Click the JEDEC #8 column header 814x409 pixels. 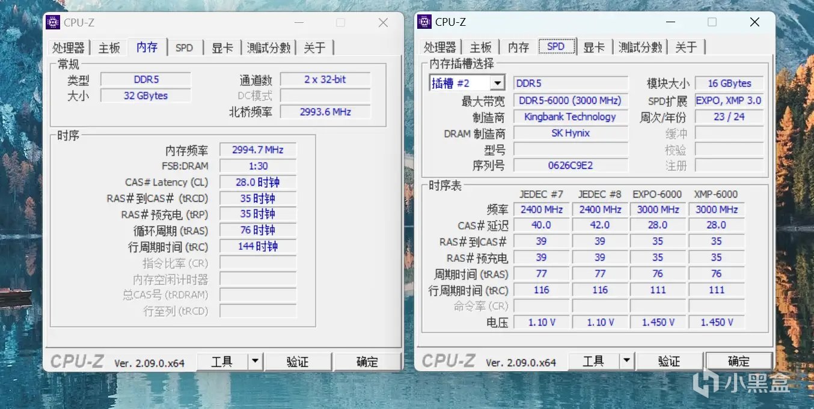[599, 194]
